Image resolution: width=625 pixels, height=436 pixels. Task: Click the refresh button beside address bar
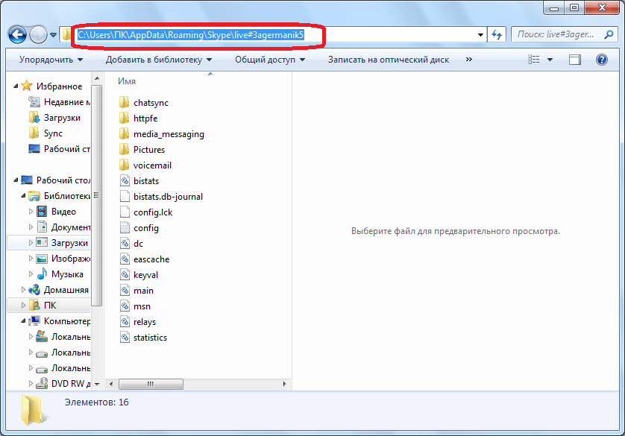pyautogui.click(x=497, y=34)
